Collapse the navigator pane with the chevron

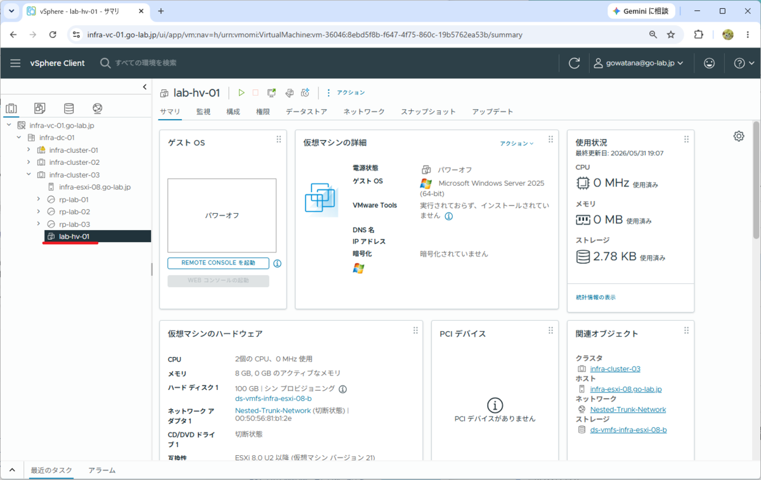pos(145,87)
